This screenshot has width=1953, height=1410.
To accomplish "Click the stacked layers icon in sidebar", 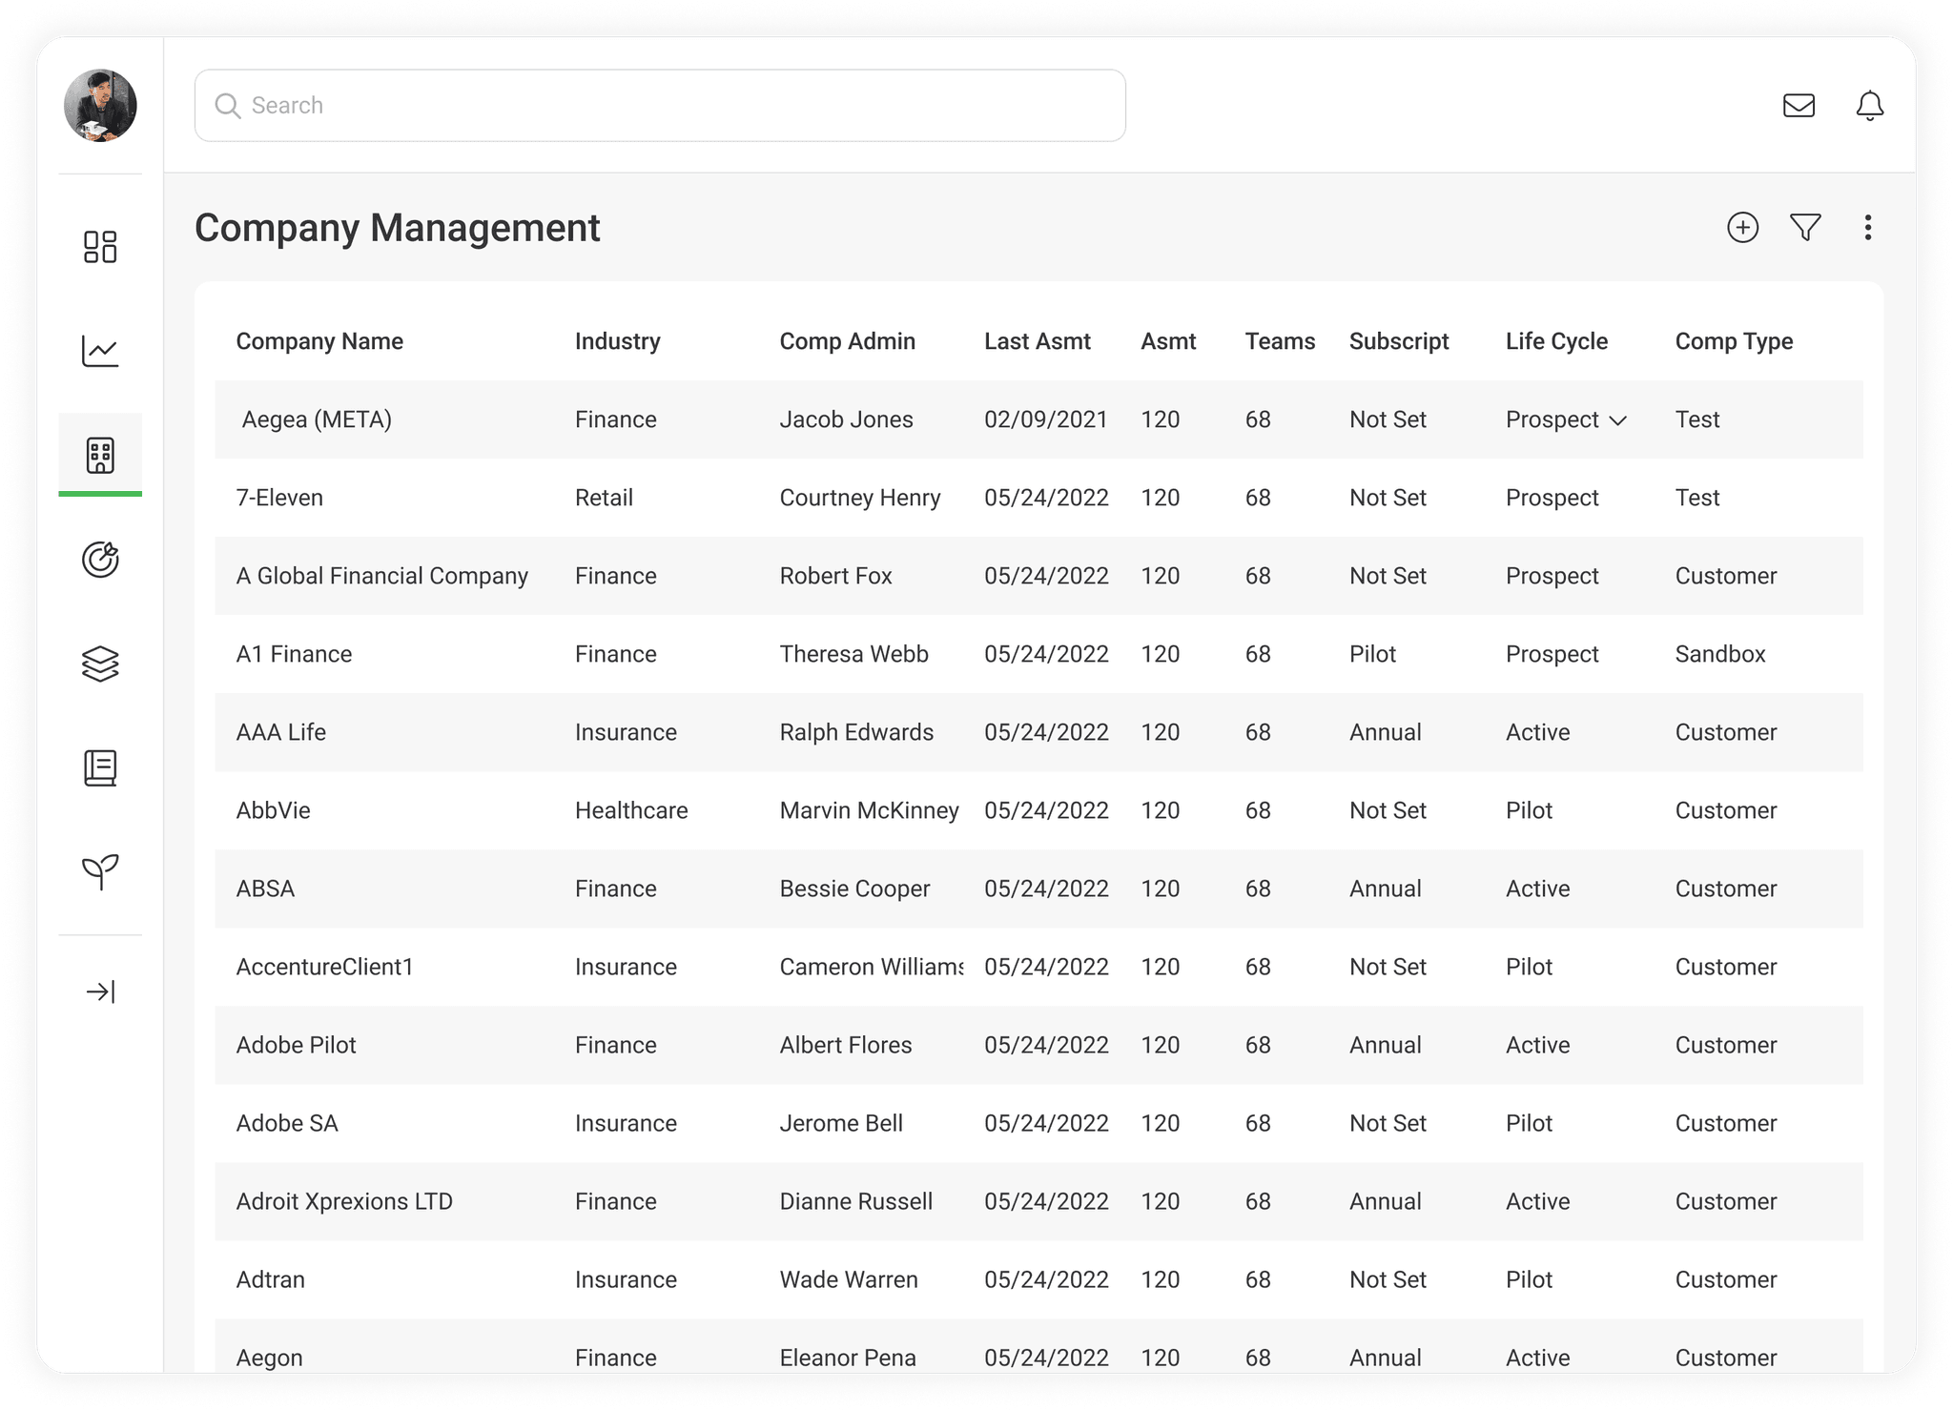I will point(100,664).
